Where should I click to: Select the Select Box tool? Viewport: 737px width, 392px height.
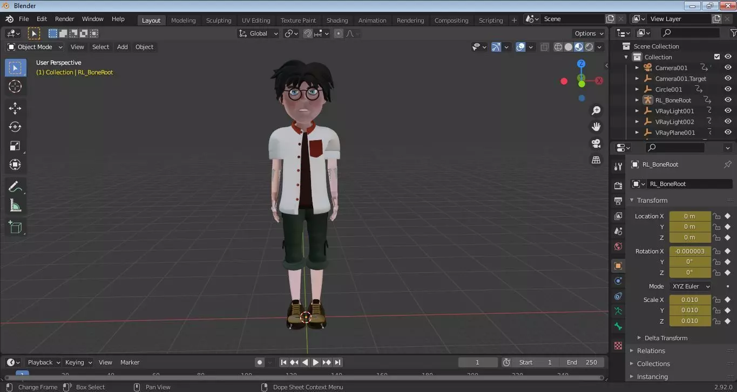tap(15, 67)
